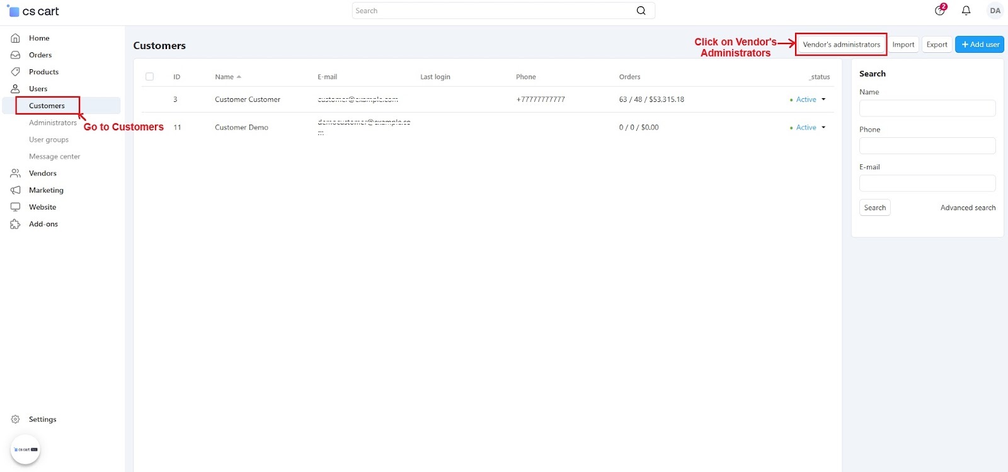
Task: Open User groups submenu item
Action: [x=49, y=140]
